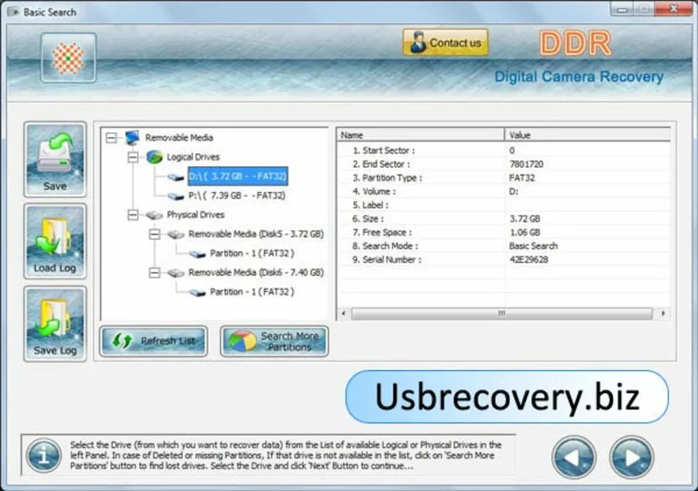Select the Serial Number row

tap(504, 260)
